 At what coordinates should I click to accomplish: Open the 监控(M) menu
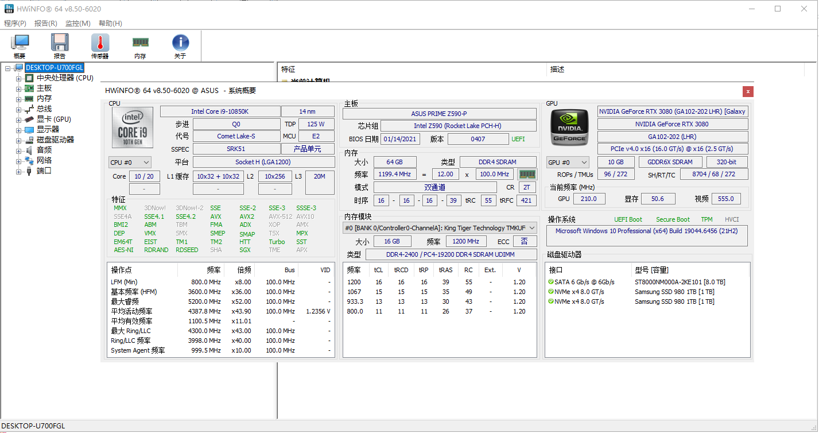tap(77, 24)
